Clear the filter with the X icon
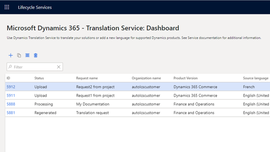The width and height of the screenshot is (270, 152). click(x=59, y=67)
